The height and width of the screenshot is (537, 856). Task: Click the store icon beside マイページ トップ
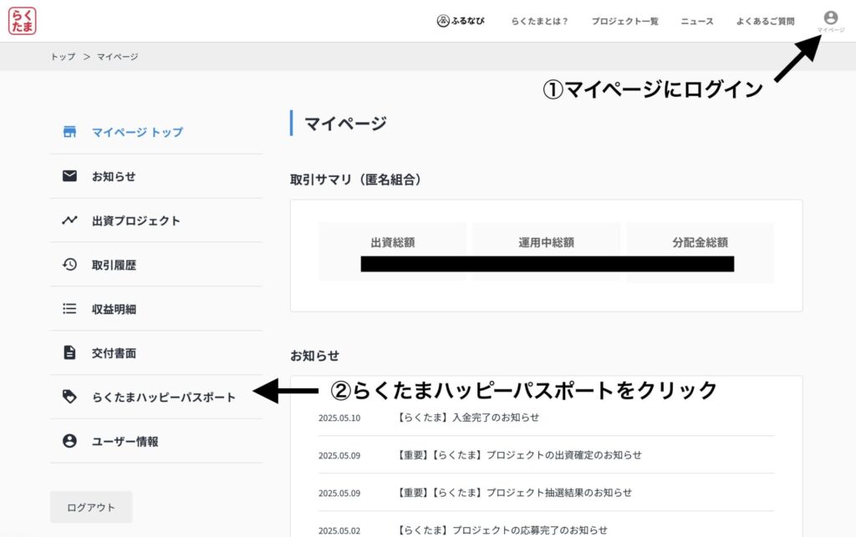click(x=69, y=131)
